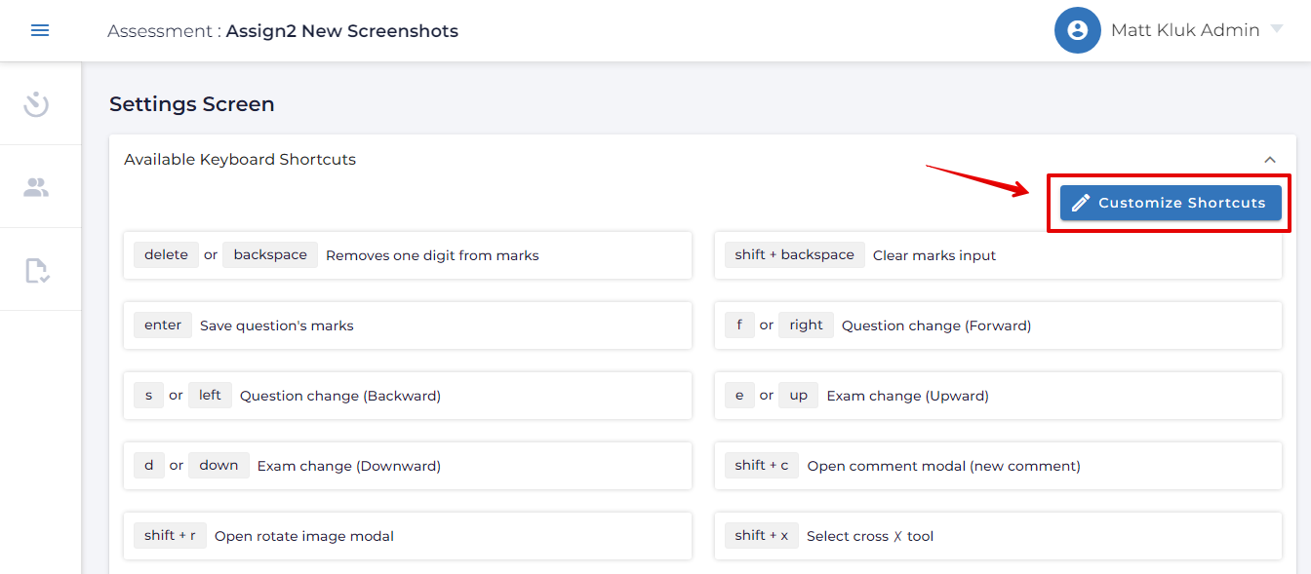Click the shift + c shortcut badge
The height and width of the screenshot is (574, 1311).
[x=761, y=466]
